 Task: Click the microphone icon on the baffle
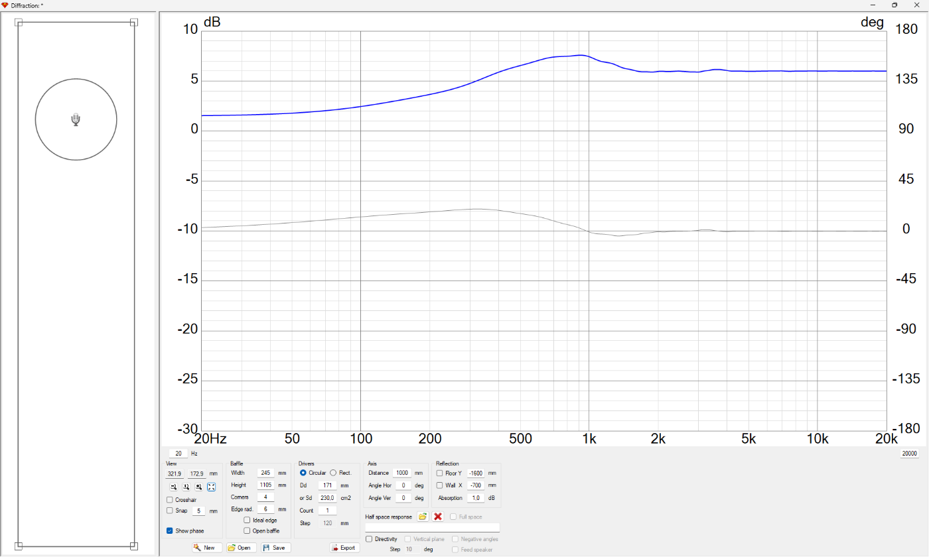coord(76,119)
